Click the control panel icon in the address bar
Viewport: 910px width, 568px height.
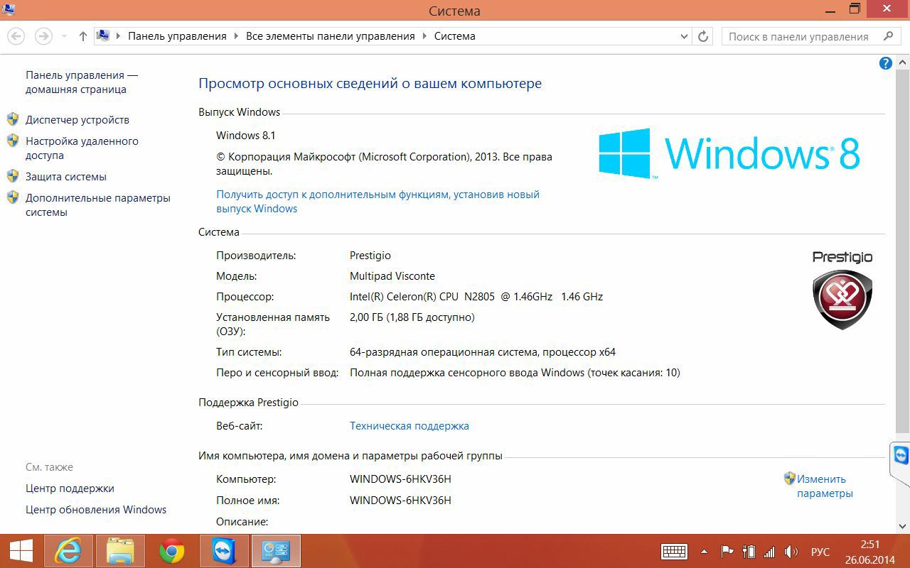(104, 35)
